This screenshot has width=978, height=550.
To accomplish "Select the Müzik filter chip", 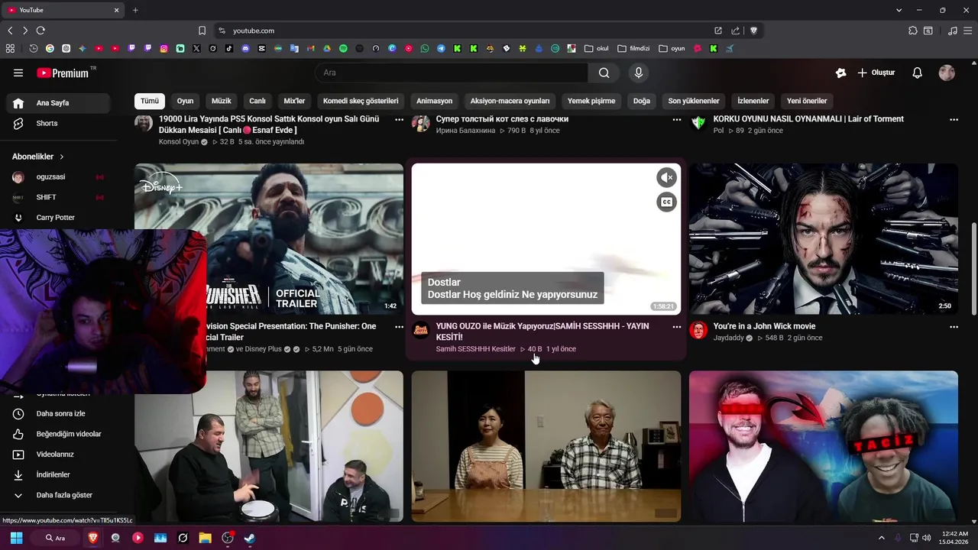I will tap(221, 101).
